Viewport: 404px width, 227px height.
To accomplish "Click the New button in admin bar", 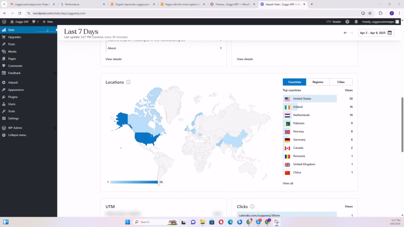I will [x=48, y=22].
